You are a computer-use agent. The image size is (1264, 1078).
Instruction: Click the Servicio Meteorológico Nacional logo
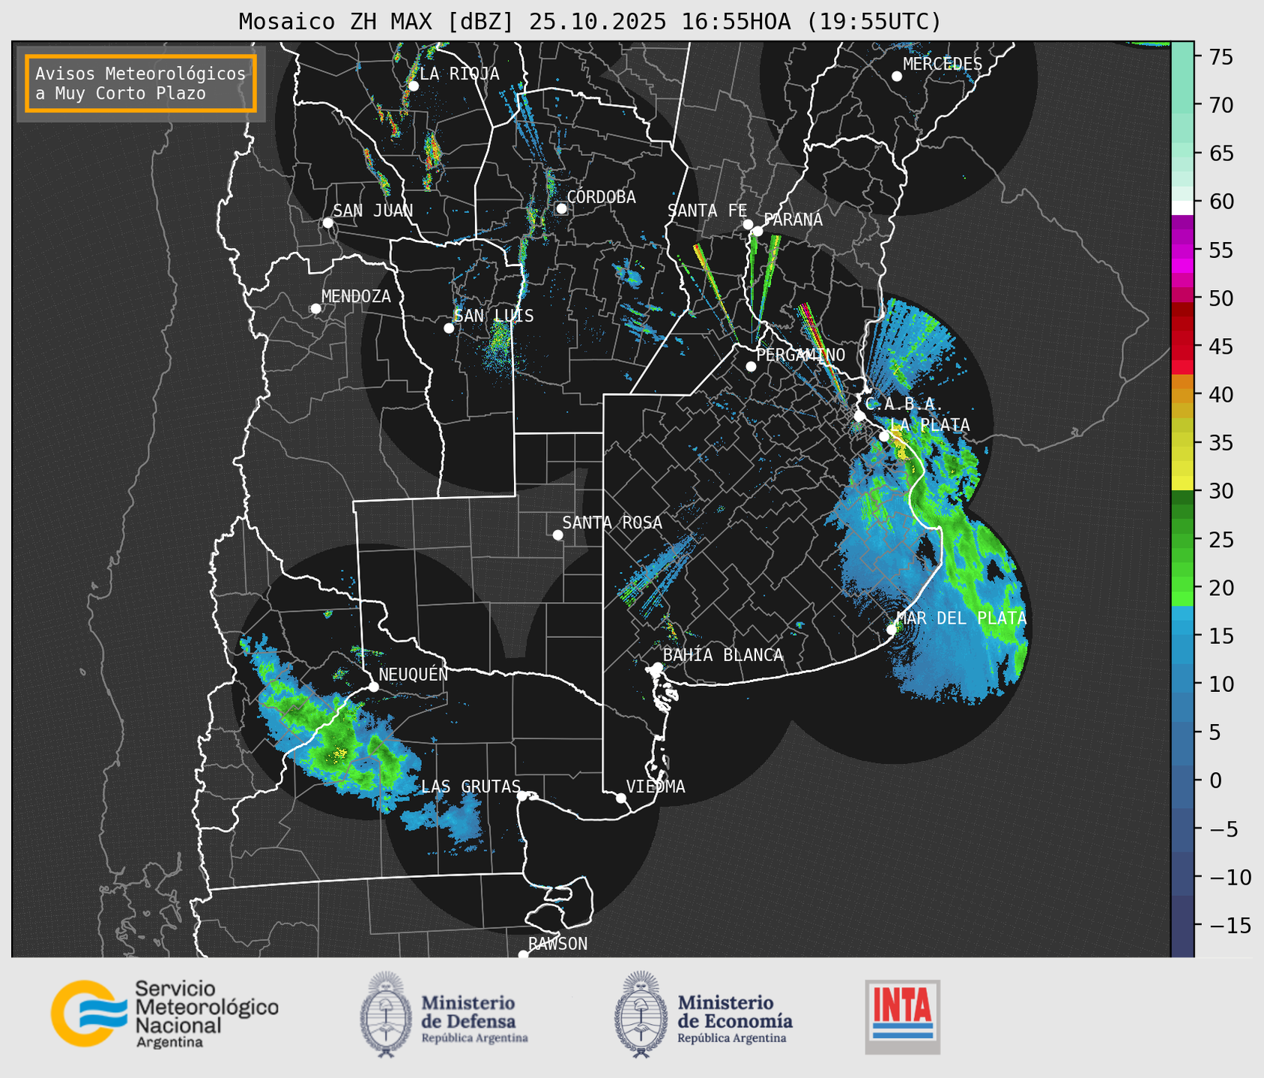(164, 1014)
